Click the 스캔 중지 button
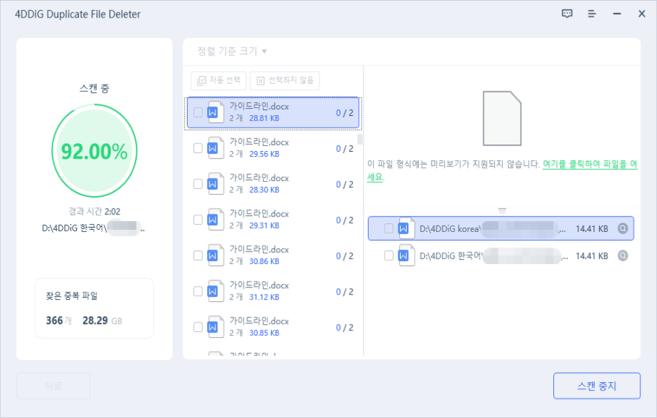The width and height of the screenshot is (657, 418). click(x=596, y=386)
